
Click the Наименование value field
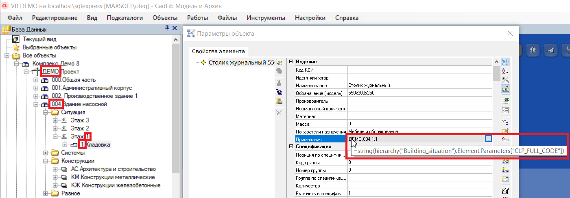[x=419, y=85]
